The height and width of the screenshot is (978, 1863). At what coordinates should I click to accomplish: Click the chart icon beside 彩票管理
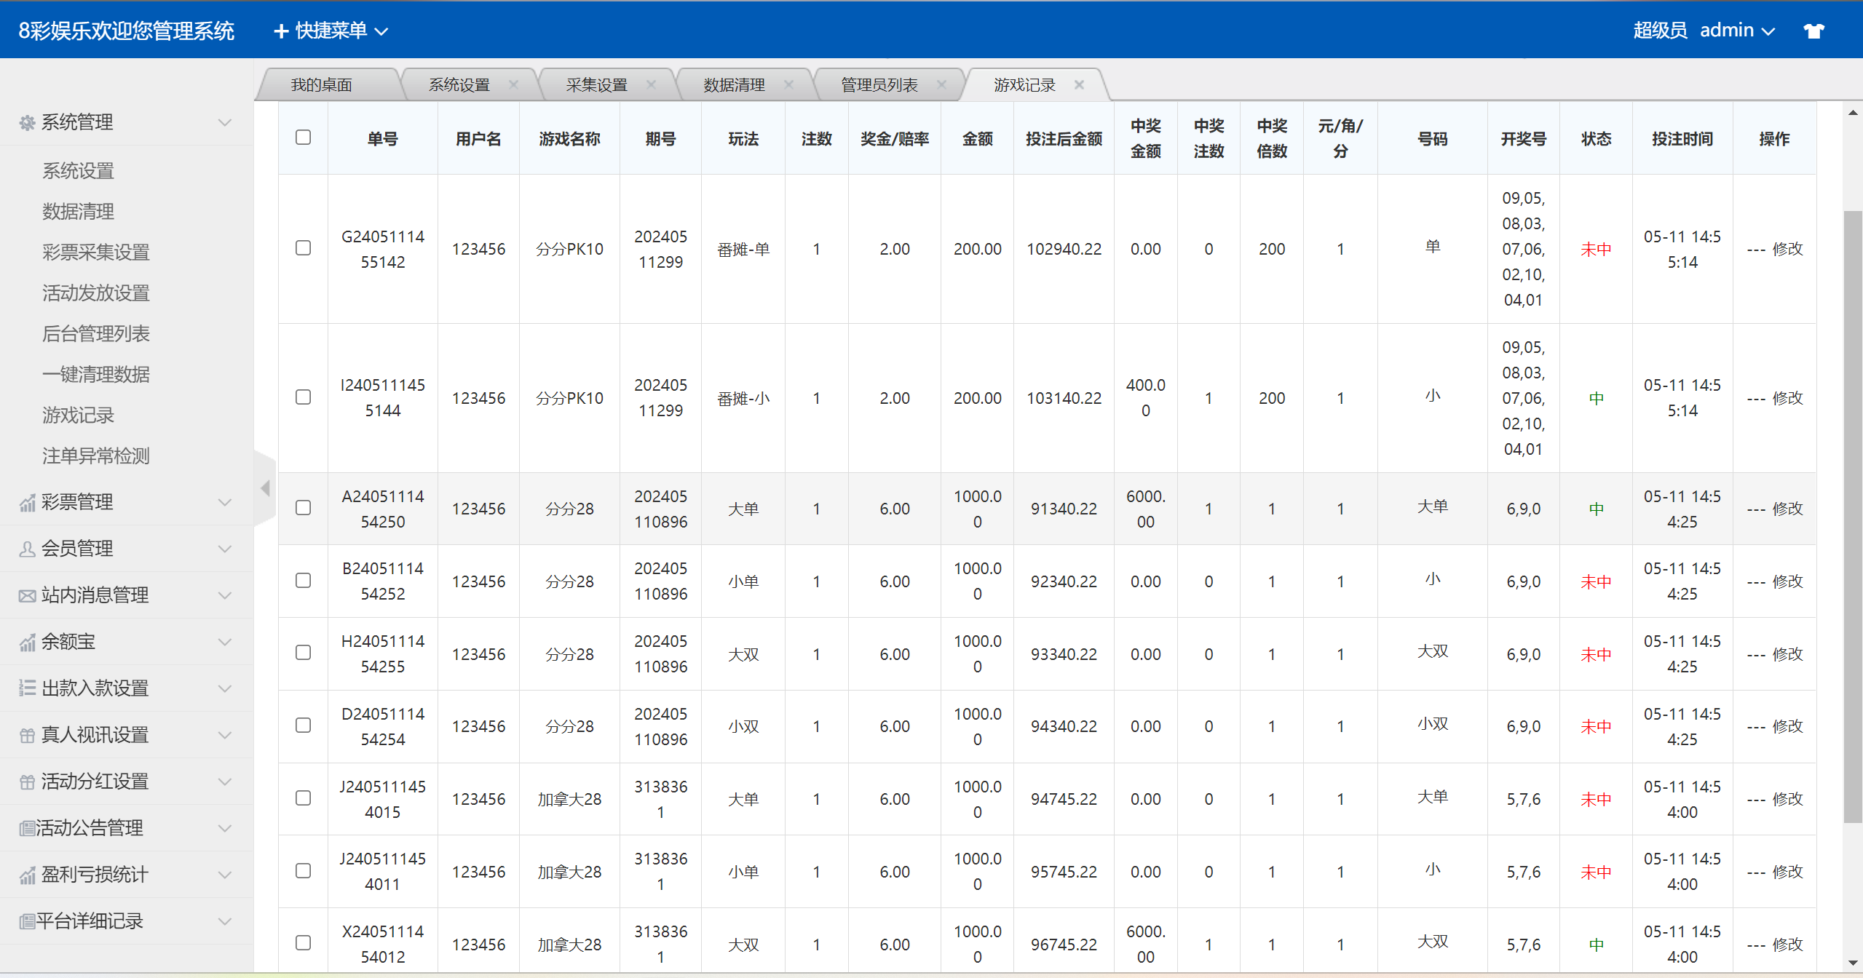pos(27,503)
